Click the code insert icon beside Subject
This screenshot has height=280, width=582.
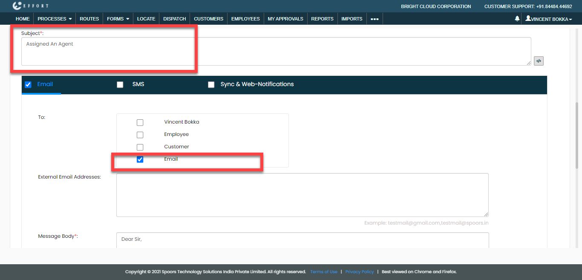pyautogui.click(x=539, y=61)
